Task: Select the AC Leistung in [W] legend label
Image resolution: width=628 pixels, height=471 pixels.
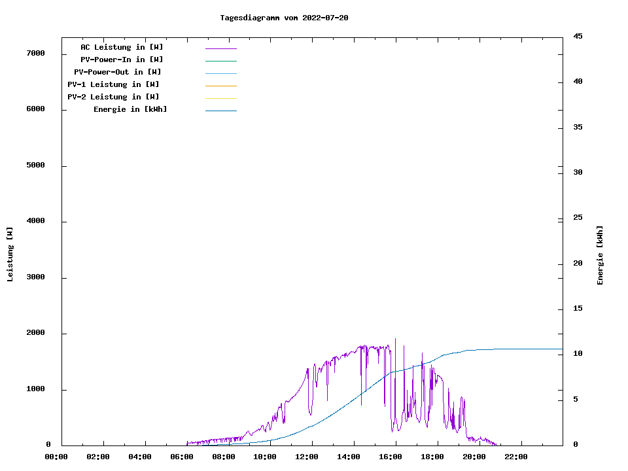Action: click(122, 47)
